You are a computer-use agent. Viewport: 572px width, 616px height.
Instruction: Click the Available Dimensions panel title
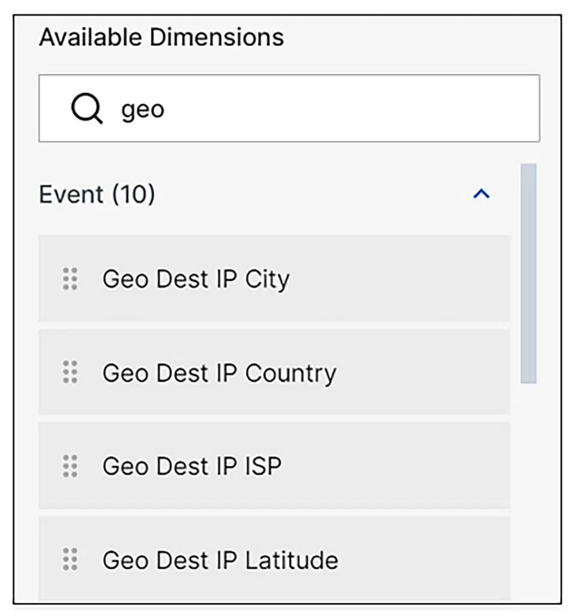pos(161,37)
